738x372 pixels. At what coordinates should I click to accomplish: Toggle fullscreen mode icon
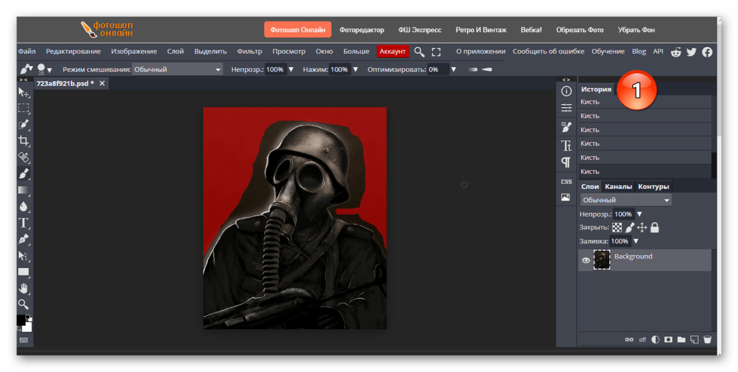436,51
